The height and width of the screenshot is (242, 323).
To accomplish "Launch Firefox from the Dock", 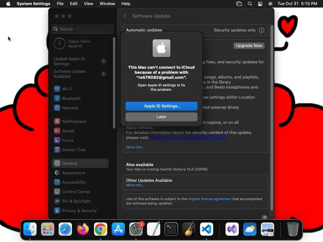I will click(83, 229).
